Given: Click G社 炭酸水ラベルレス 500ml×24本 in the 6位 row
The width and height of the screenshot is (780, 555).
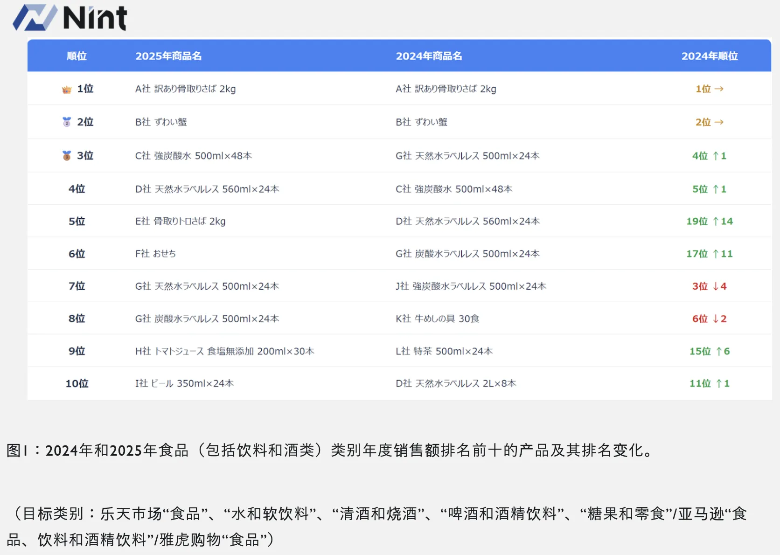Looking at the screenshot, I should (467, 254).
